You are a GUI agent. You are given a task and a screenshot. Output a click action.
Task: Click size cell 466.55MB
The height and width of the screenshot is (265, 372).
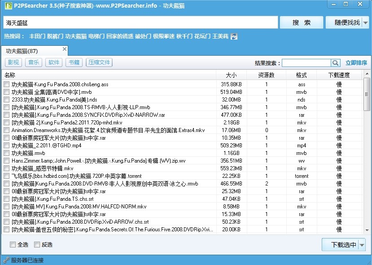(231, 183)
